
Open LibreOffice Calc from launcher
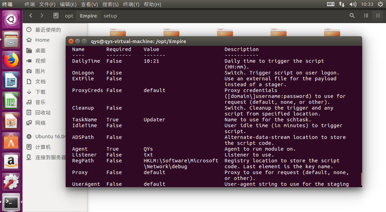(11, 101)
